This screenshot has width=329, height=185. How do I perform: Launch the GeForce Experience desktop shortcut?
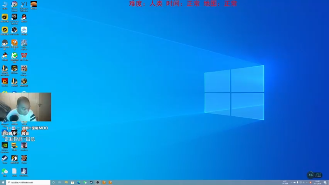5,147
